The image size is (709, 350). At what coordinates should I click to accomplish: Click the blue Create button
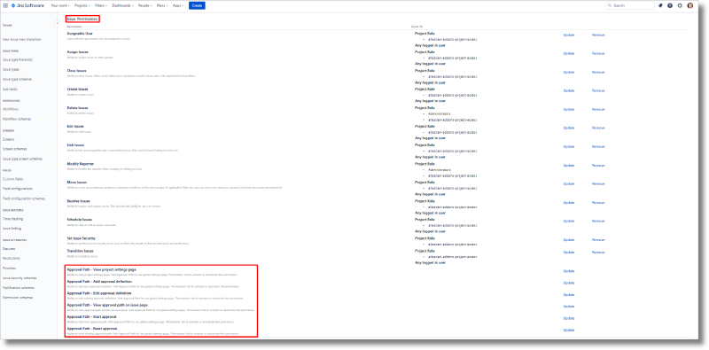pyautogui.click(x=197, y=5)
